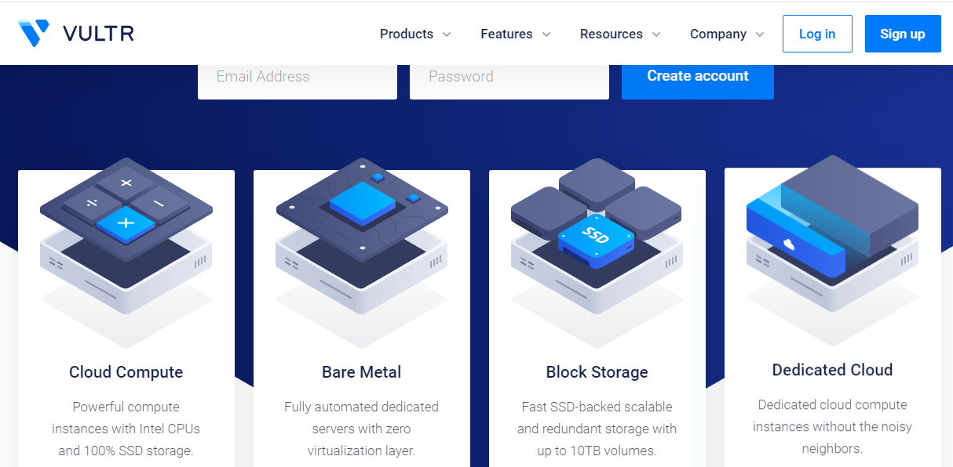The width and height of the screenshot is (953, 467).
Task: Click the VULTR wordmark text
Action: click(98, 34)
